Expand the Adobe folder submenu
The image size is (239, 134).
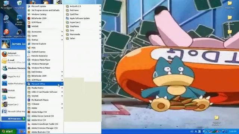click(x=45, y=108)
